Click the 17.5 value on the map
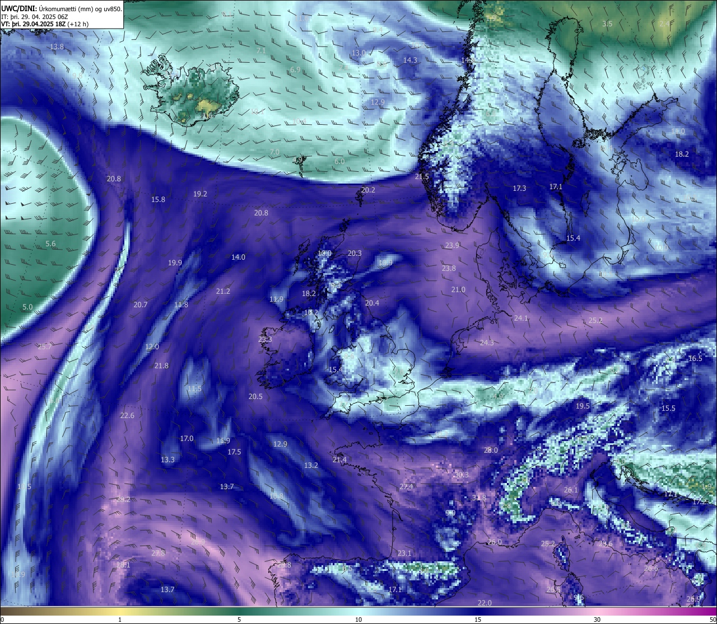Screen dimensions: 717x624 coord(234,452)
